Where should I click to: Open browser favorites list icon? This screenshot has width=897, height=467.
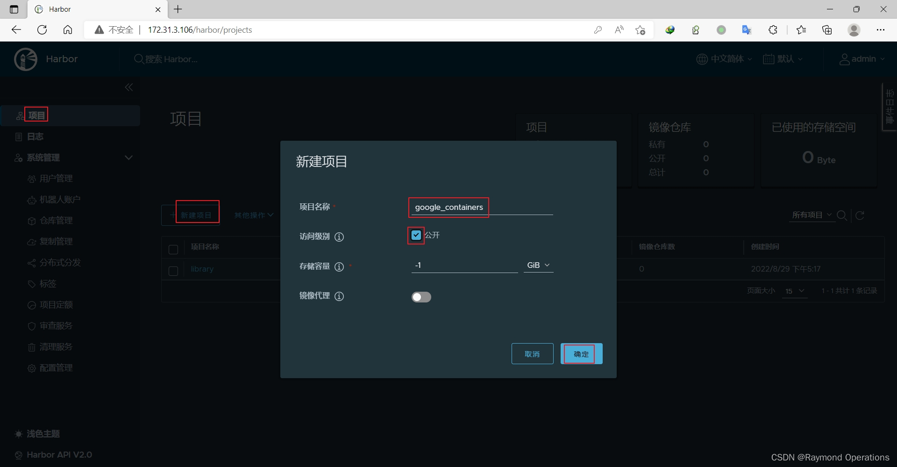801,30
